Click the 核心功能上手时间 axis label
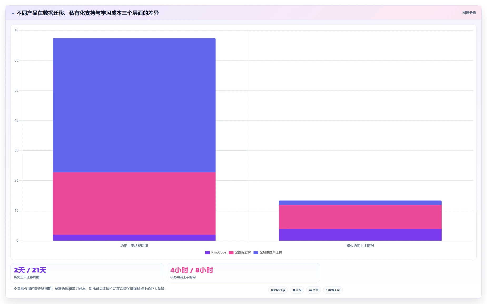The image size is (487, 304). click(x=360, y=245)
